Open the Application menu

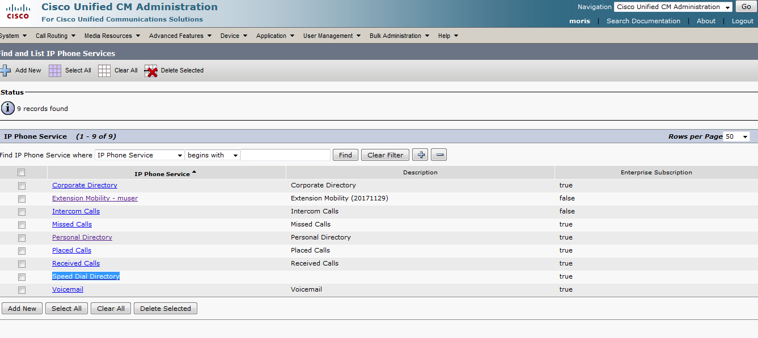coord(275,36)
